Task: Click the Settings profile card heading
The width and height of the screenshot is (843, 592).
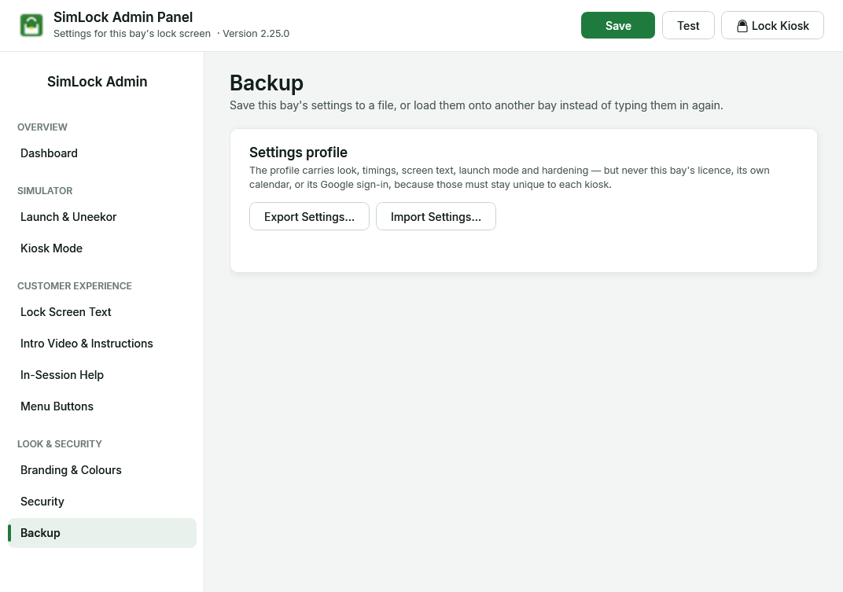Action: (x=298, y=153)
